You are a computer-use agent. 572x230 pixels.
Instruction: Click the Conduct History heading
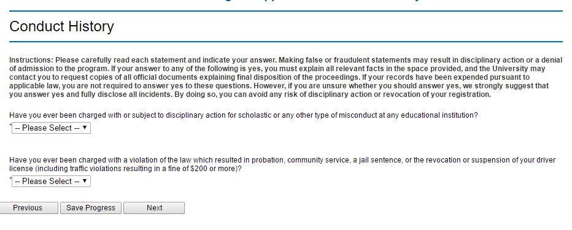(x=61, y=26)
